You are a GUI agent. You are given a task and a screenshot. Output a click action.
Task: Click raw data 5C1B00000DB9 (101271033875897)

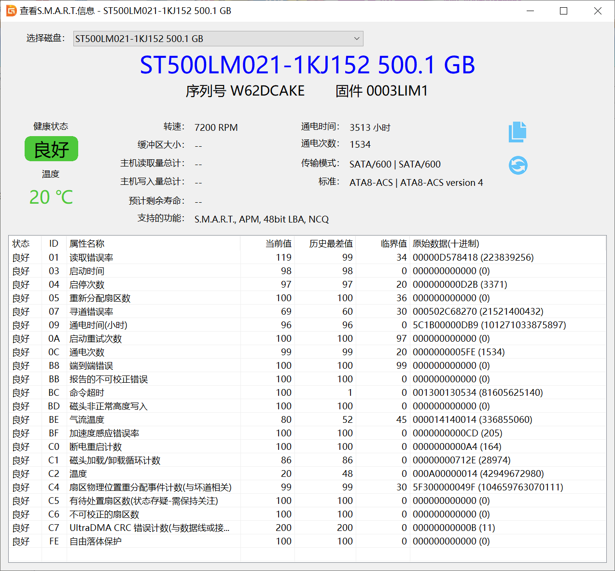click(x=489, y=325)
